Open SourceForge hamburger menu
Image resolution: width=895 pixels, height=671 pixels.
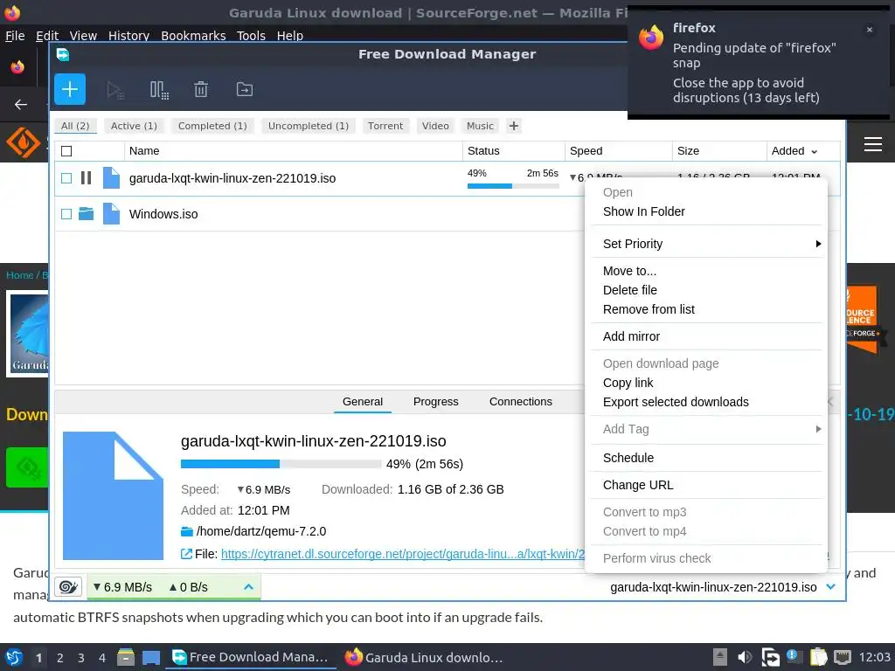click(x=873, y=144)
